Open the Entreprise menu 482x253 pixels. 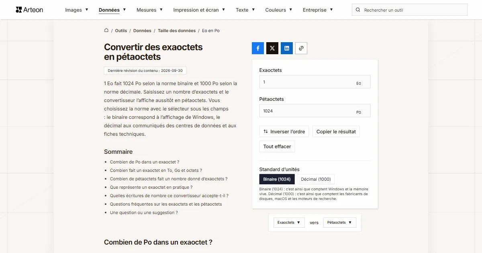[318, 10]
